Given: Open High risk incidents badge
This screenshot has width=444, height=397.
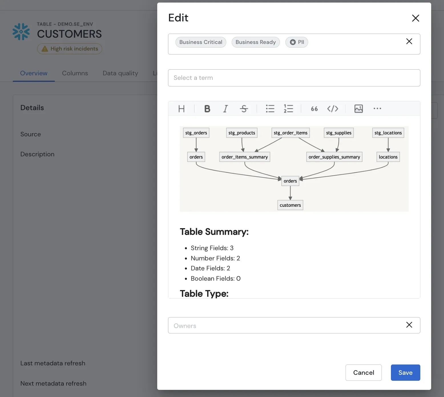Looking at the screenshot, I should pyautogui.click(x=70, y=49).
